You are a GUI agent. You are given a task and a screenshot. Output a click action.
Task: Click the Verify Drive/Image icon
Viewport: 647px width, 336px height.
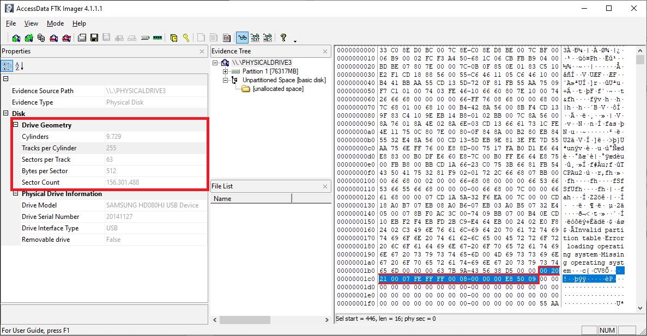point(145,38)
